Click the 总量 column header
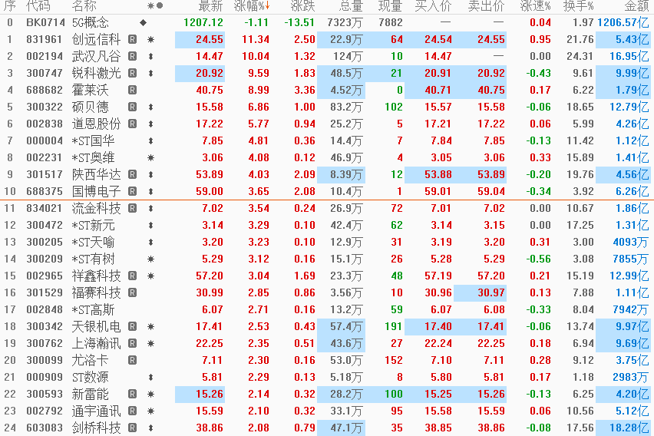 [351, 6]
